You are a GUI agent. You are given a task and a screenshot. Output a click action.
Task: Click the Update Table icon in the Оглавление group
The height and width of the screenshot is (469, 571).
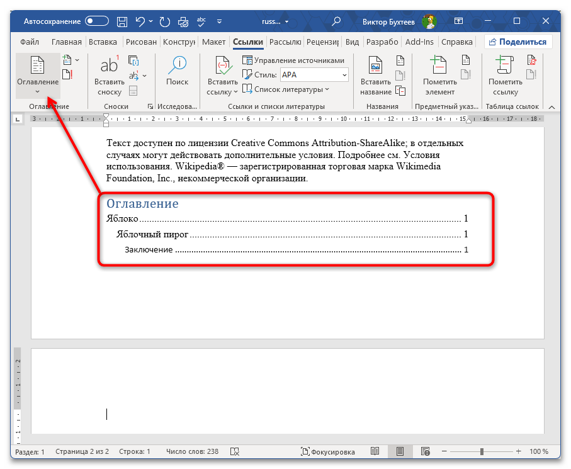pyautogui.click(x=67, y=75)
